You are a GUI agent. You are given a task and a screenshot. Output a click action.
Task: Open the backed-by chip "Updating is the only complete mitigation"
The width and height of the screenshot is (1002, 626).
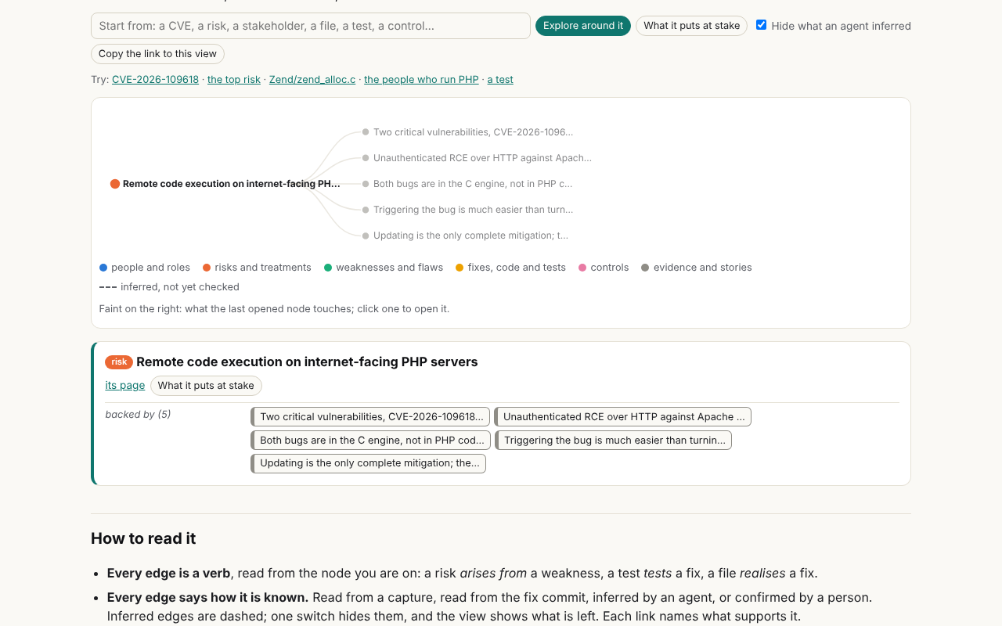pyautogui.click(x=369, y=464)
